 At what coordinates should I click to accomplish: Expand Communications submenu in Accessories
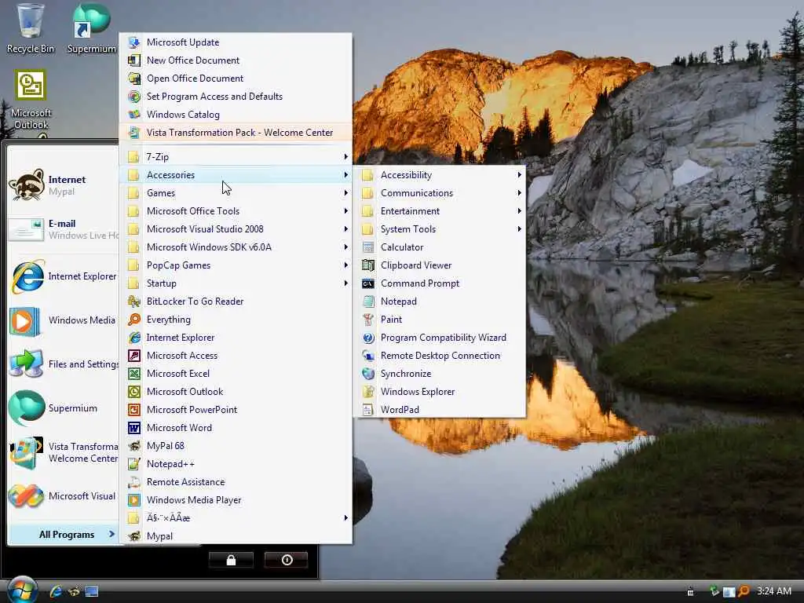(441, 193)
